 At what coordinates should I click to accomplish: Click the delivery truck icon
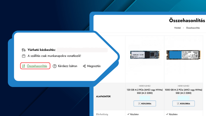tap(24, 50)
